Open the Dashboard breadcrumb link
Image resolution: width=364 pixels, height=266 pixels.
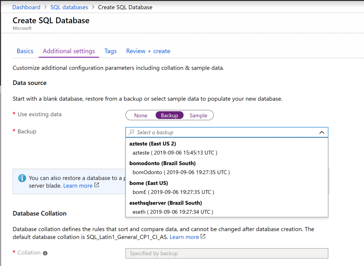point(26,7)
